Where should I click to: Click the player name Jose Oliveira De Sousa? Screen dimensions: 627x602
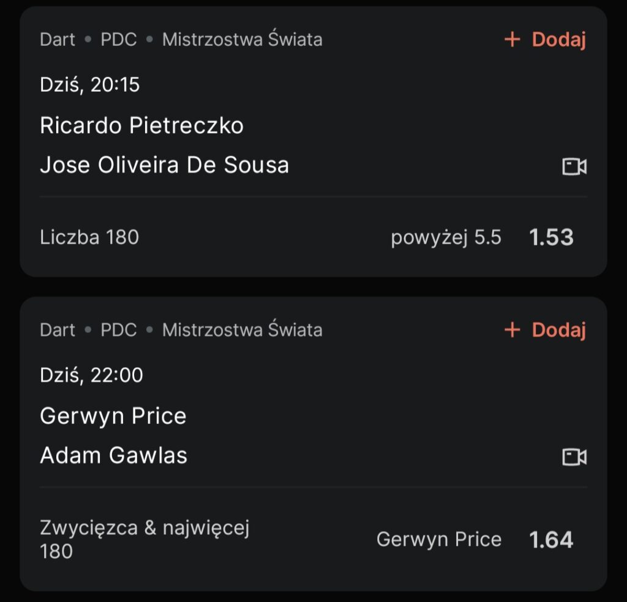pyautogui.click(x=164, y=165)
